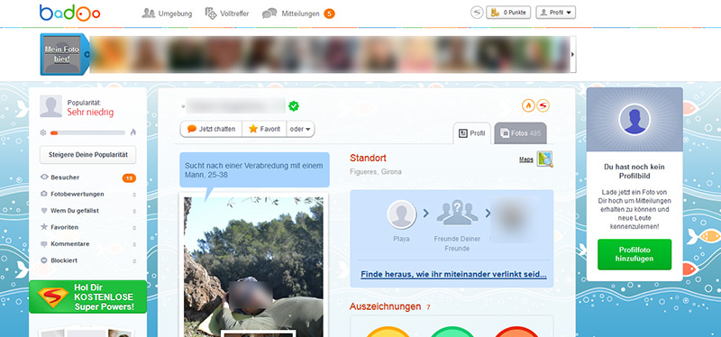Click the orange flame icon above the tabs
The height and width of the screenshot is (337, 721).
(x=528, y=105)
